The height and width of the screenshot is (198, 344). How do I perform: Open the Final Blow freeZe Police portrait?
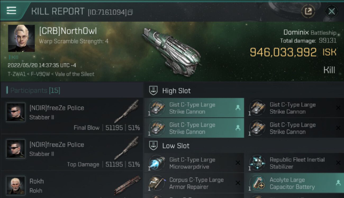click(16, 112)
